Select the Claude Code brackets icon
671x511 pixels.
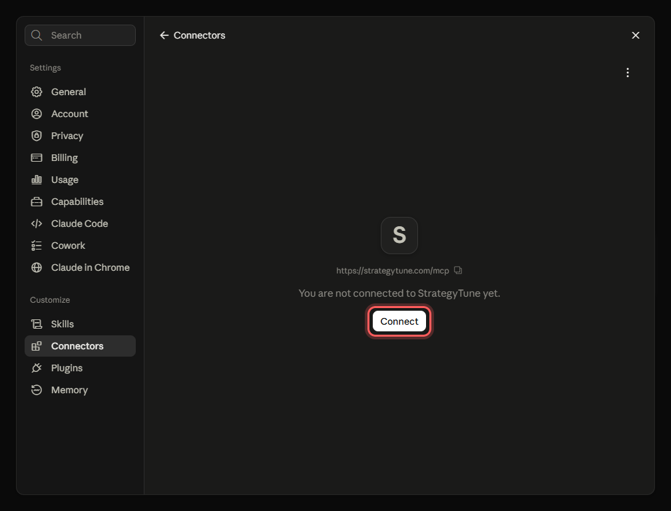click(37, 224)
